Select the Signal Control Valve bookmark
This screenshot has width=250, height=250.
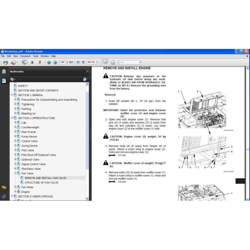[34, 164]
